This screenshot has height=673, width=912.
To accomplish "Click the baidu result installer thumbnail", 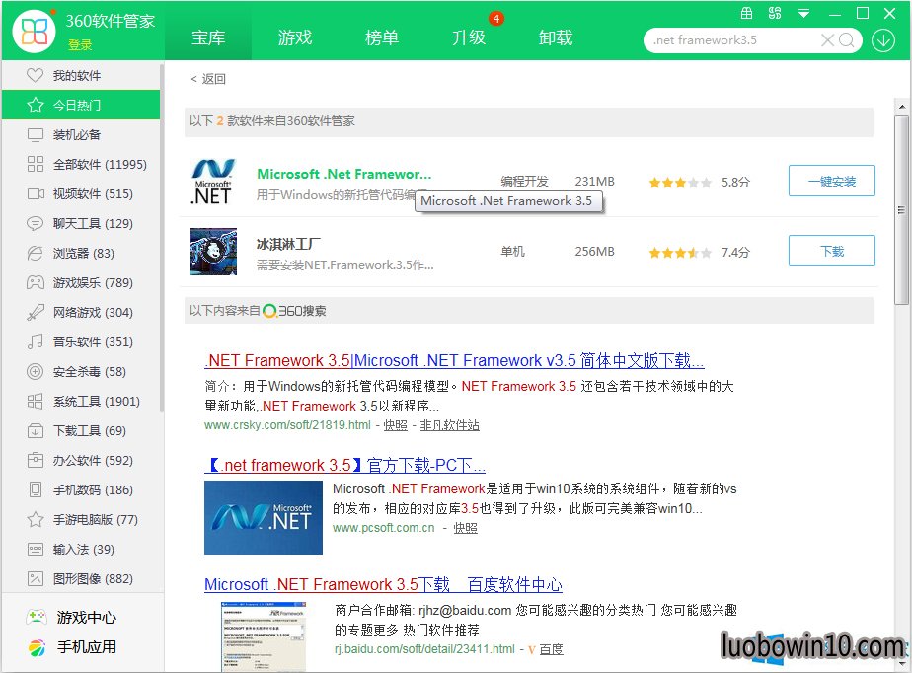I will pyautogui.click(x=264, y=637).
